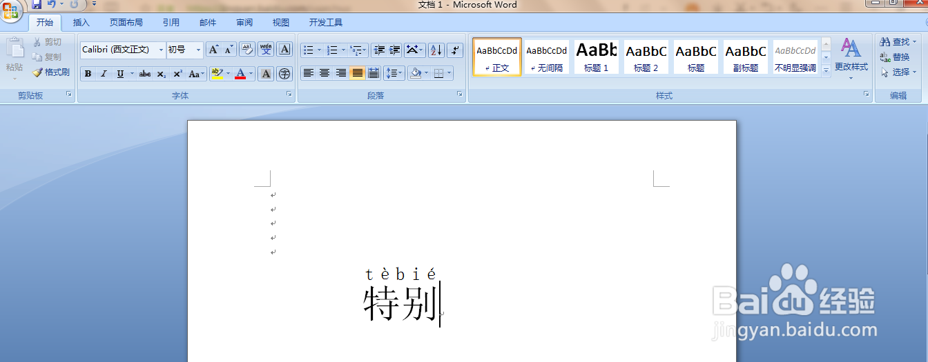
Task: Open the 页面布局 ribbon tab
Action: coord(126,23)
